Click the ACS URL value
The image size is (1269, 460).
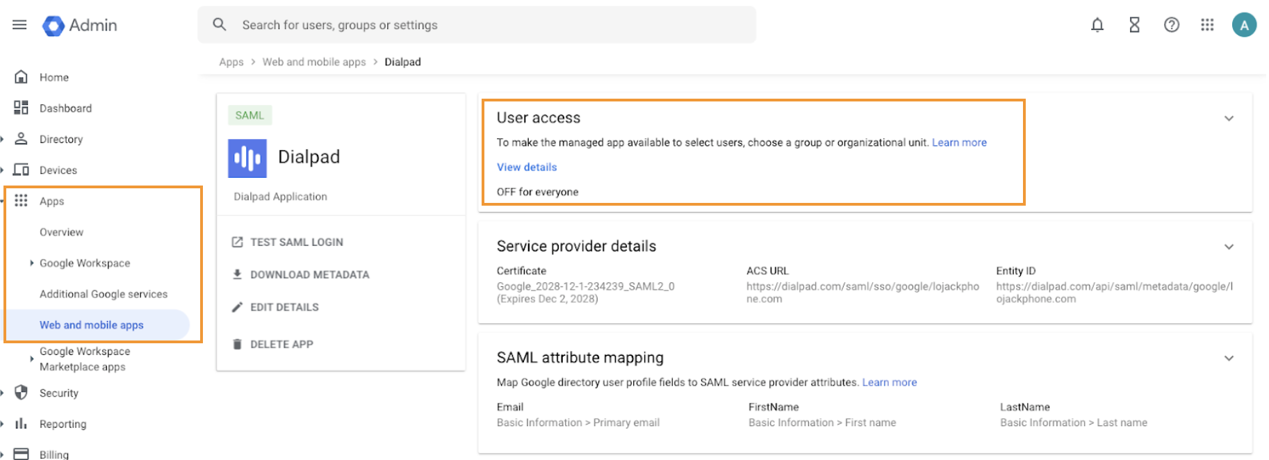pos(862,293)
